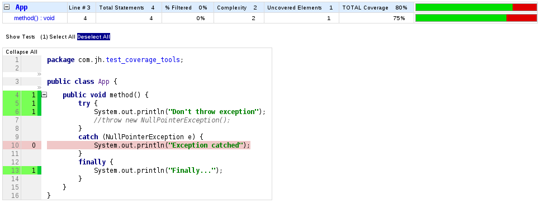Expand hidden lines marker above line 4
This screenshot has width=540, height=203.
(39, 88)
